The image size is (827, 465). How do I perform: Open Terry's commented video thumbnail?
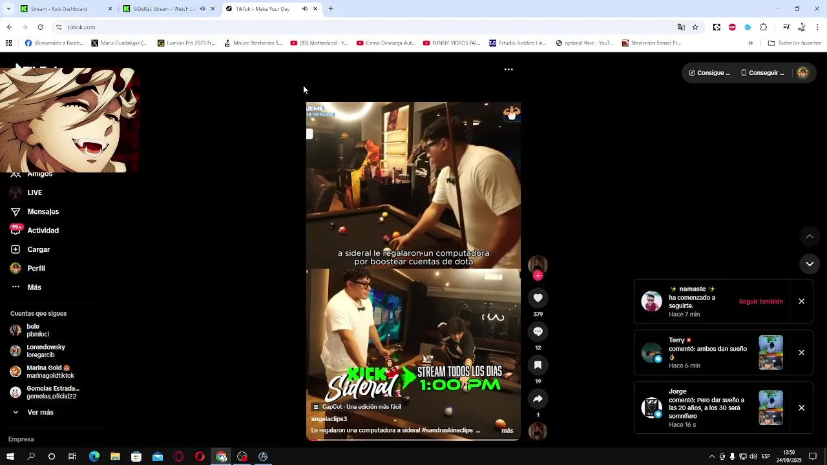[x=771, y=353]
